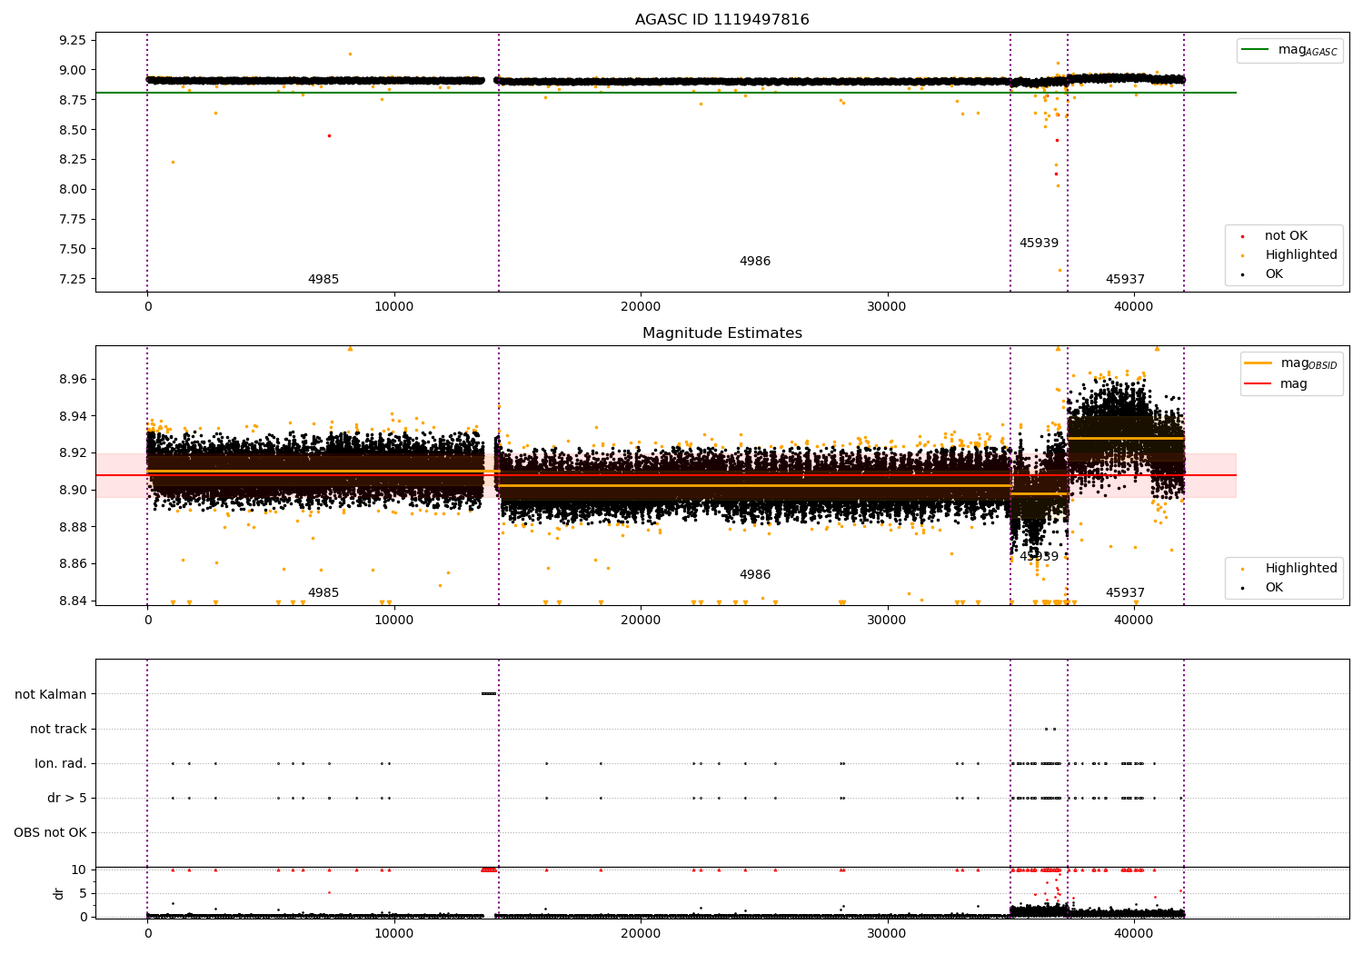Click the 40000 x-tick under the bottom panel
Viewport: 1363px width, 954px height.
click(x=1134, y=933)
